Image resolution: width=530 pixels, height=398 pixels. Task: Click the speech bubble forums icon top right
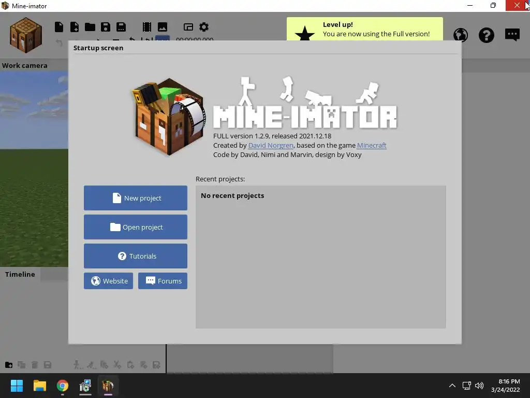512,35
